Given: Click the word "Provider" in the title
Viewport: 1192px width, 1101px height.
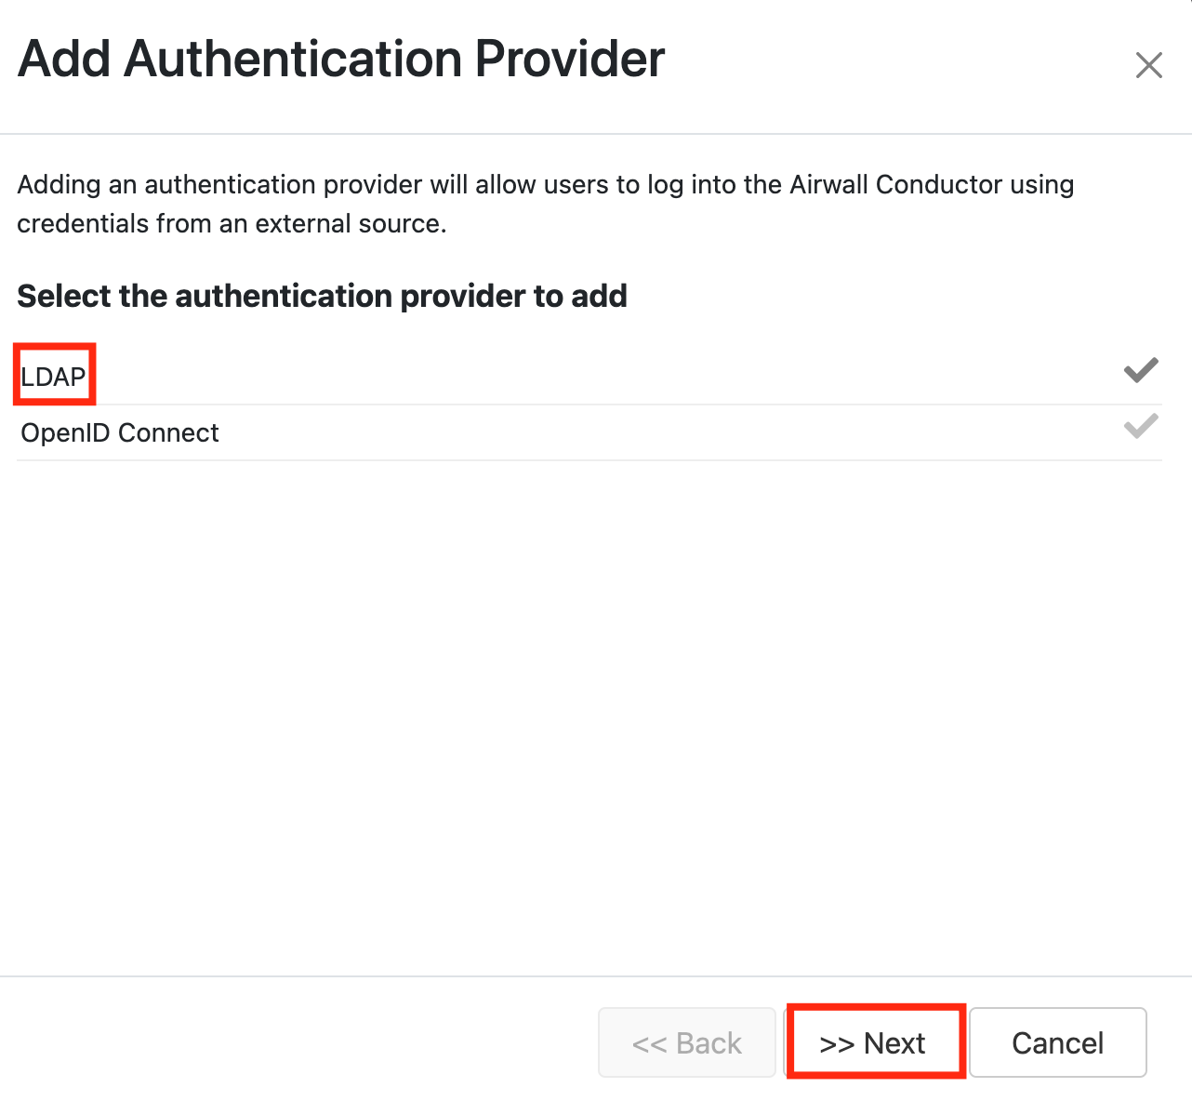Looking at the screenshot, I should click(569, 60).
